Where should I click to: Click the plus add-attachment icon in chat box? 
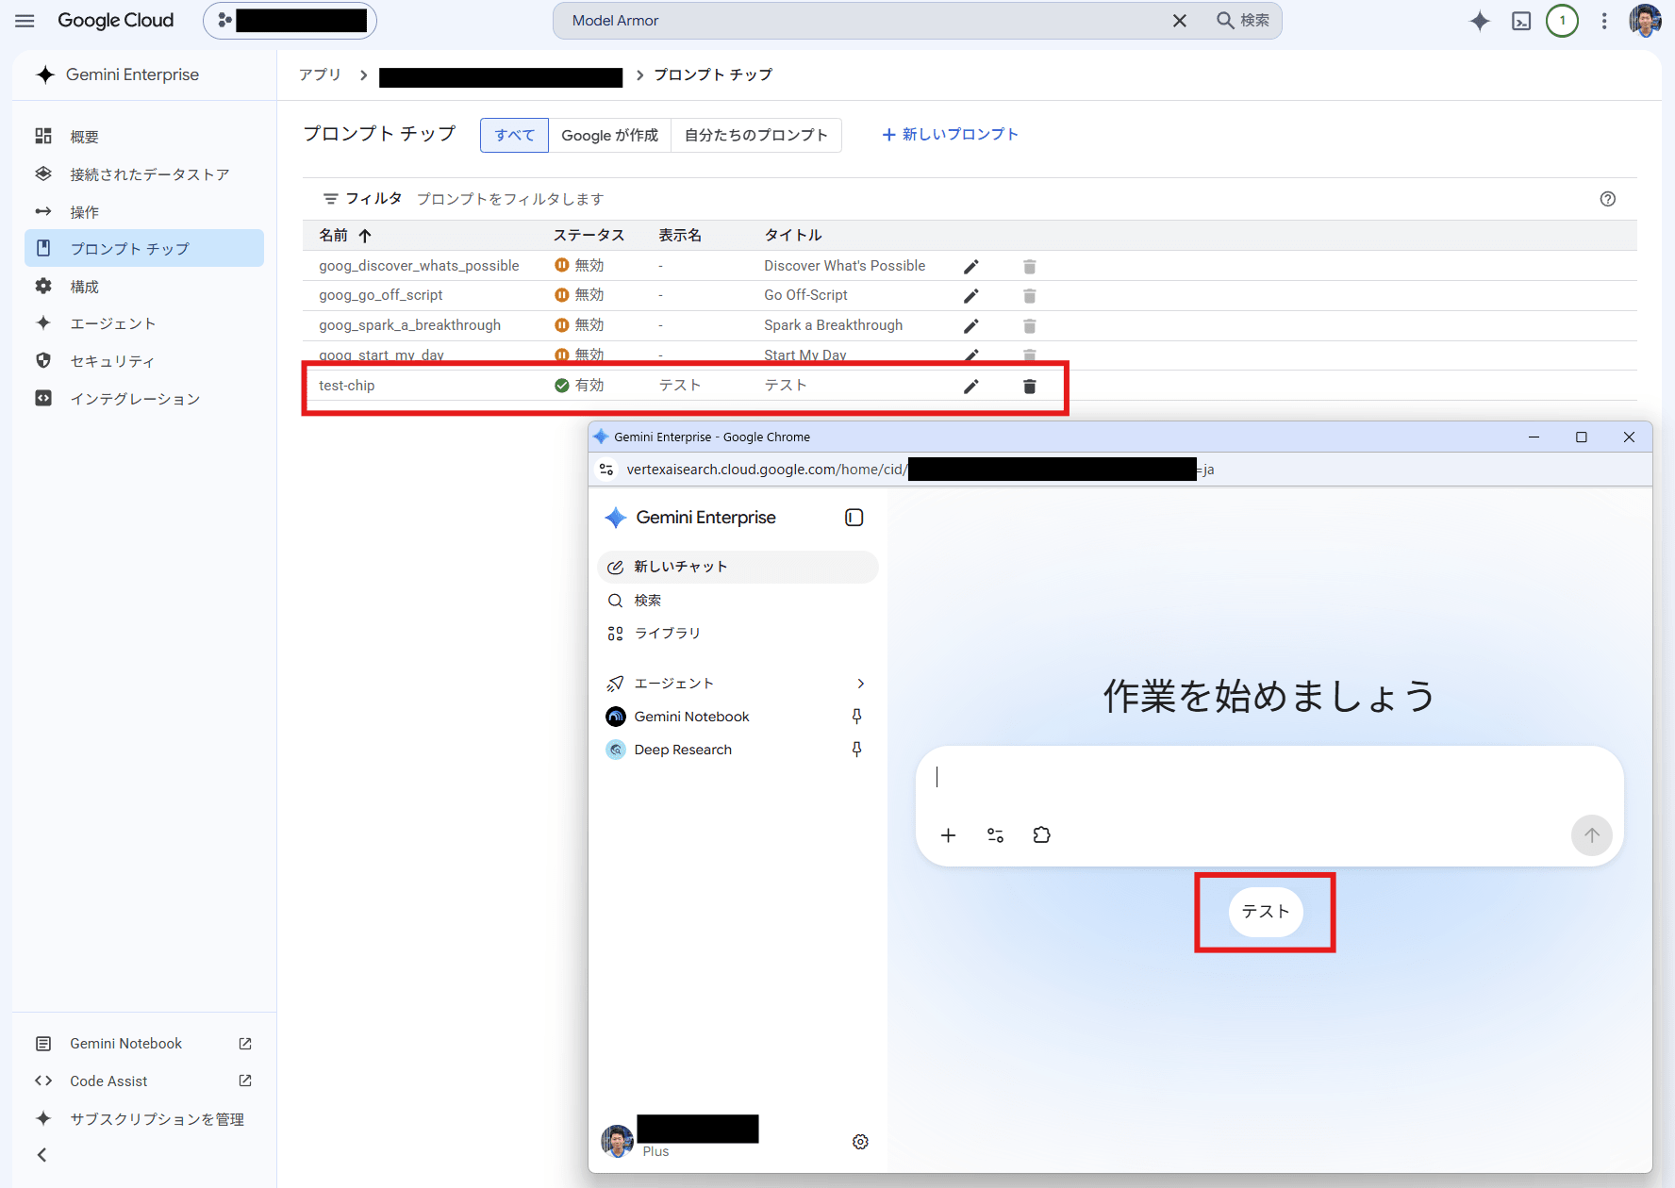pyautogui.click(x=948, y=835)
